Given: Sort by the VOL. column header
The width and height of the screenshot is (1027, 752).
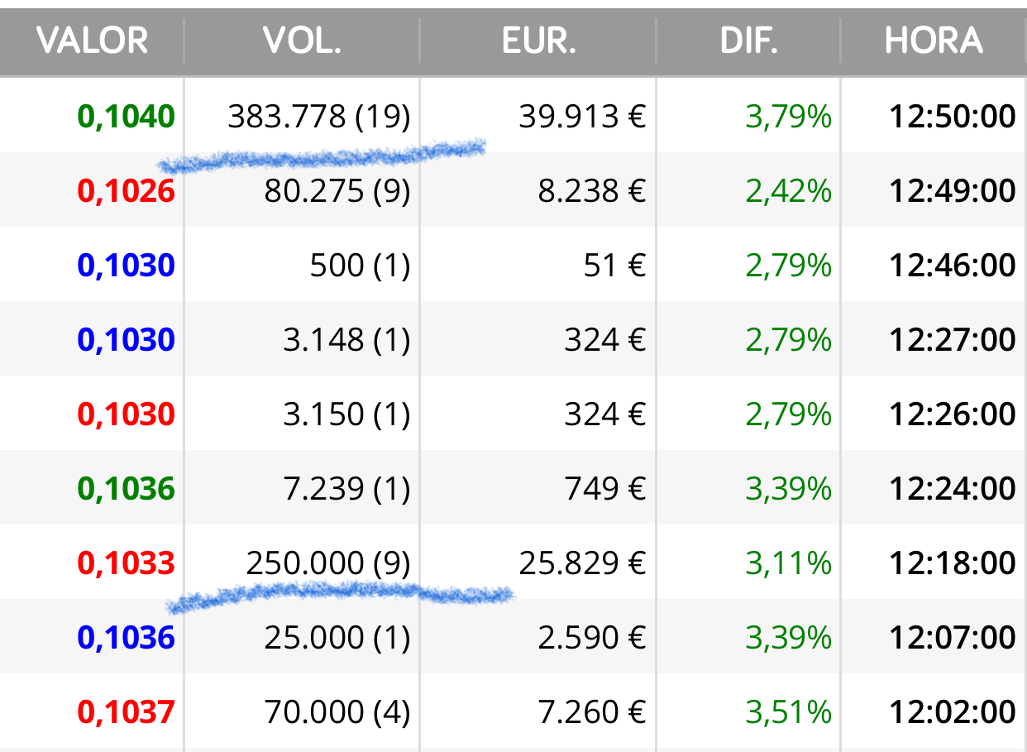Looking at the screenshot, I should tap(302, 41).
